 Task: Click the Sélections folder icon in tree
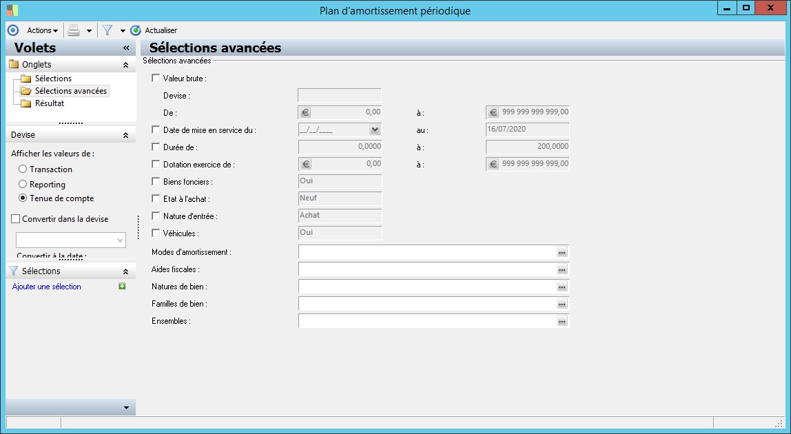click(x=25, y=79)
